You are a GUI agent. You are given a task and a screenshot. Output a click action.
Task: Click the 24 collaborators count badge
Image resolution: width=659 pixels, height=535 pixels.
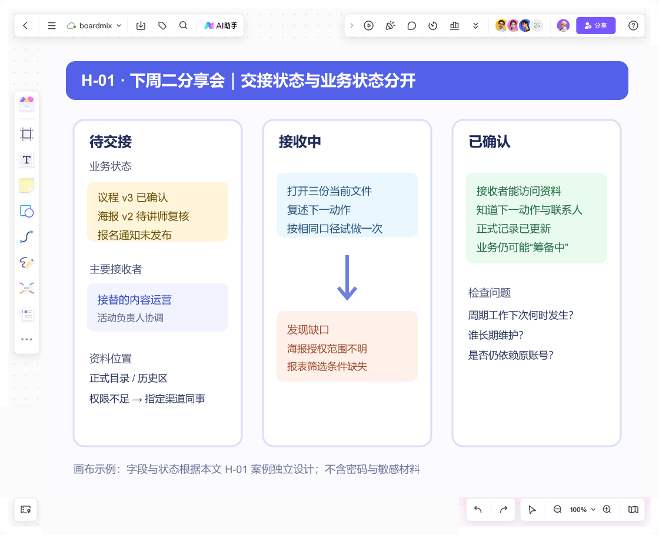coord(537,26)
